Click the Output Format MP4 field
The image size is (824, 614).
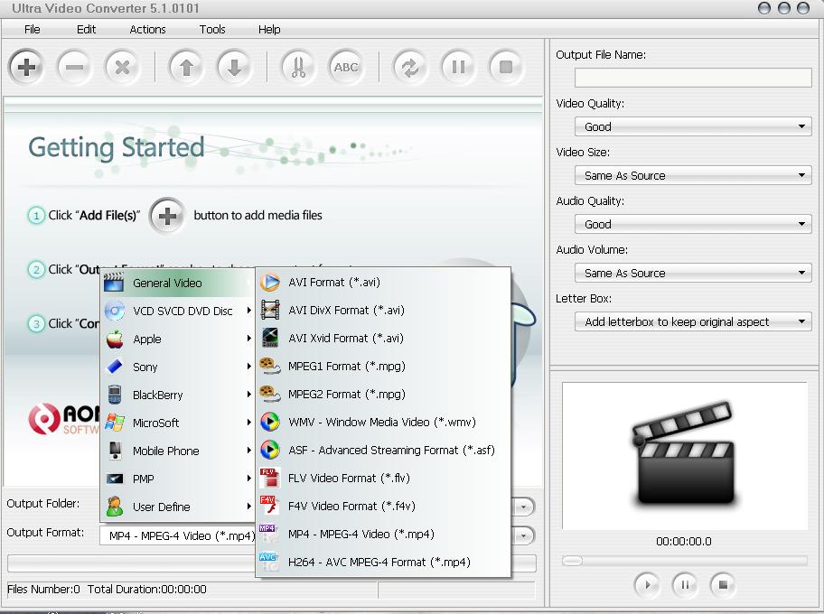(178, 535)
